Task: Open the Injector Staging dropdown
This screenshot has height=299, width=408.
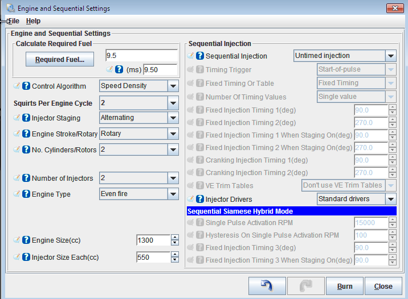Action: click(173, 118)
